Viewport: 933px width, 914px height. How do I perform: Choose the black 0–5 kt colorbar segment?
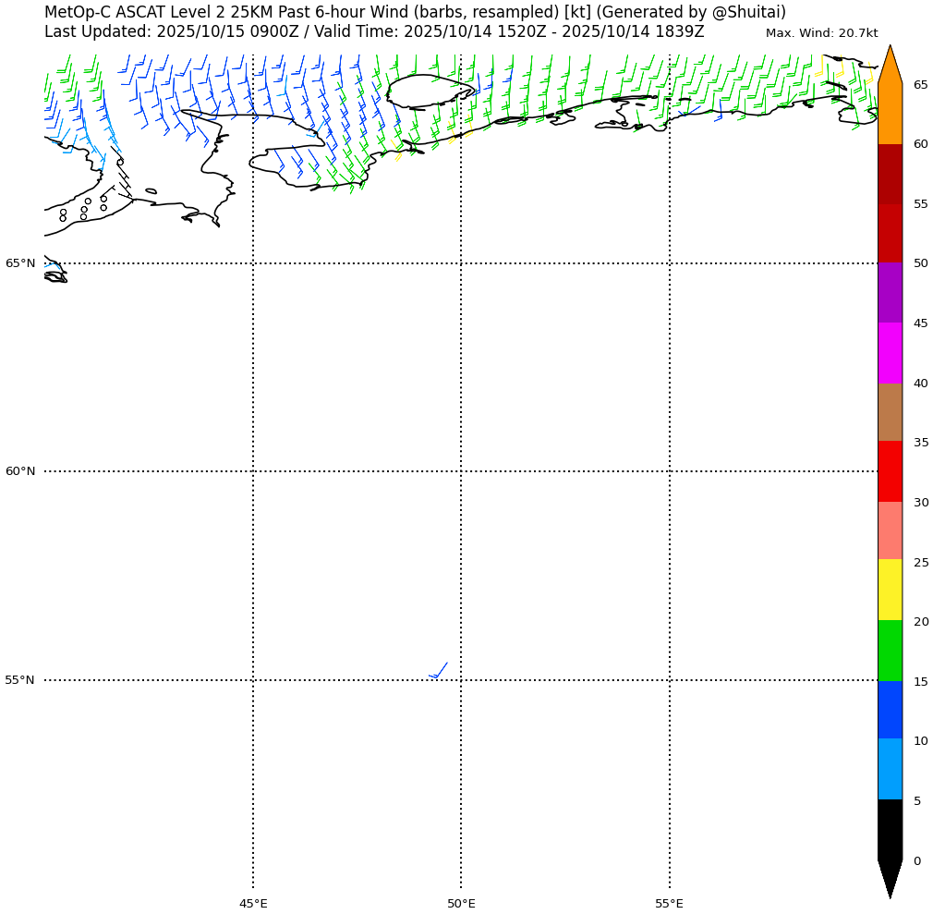890,830
